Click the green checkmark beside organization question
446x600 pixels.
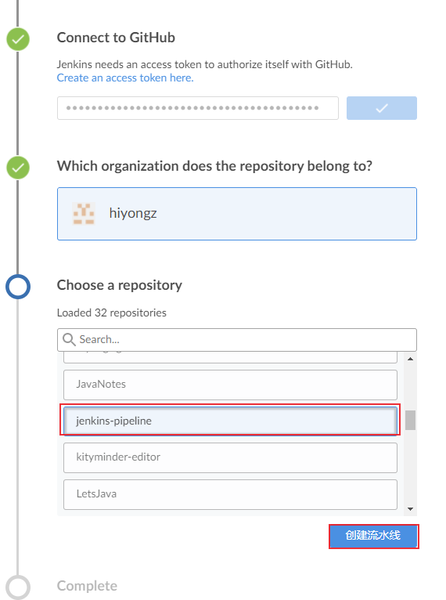click(18, 168)
